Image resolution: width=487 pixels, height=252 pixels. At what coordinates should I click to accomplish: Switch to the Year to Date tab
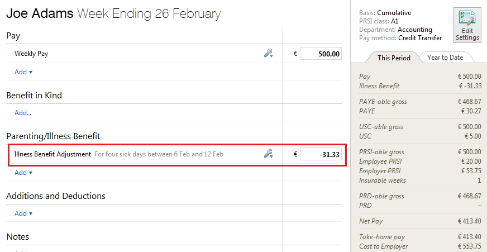tap(445, 58)
